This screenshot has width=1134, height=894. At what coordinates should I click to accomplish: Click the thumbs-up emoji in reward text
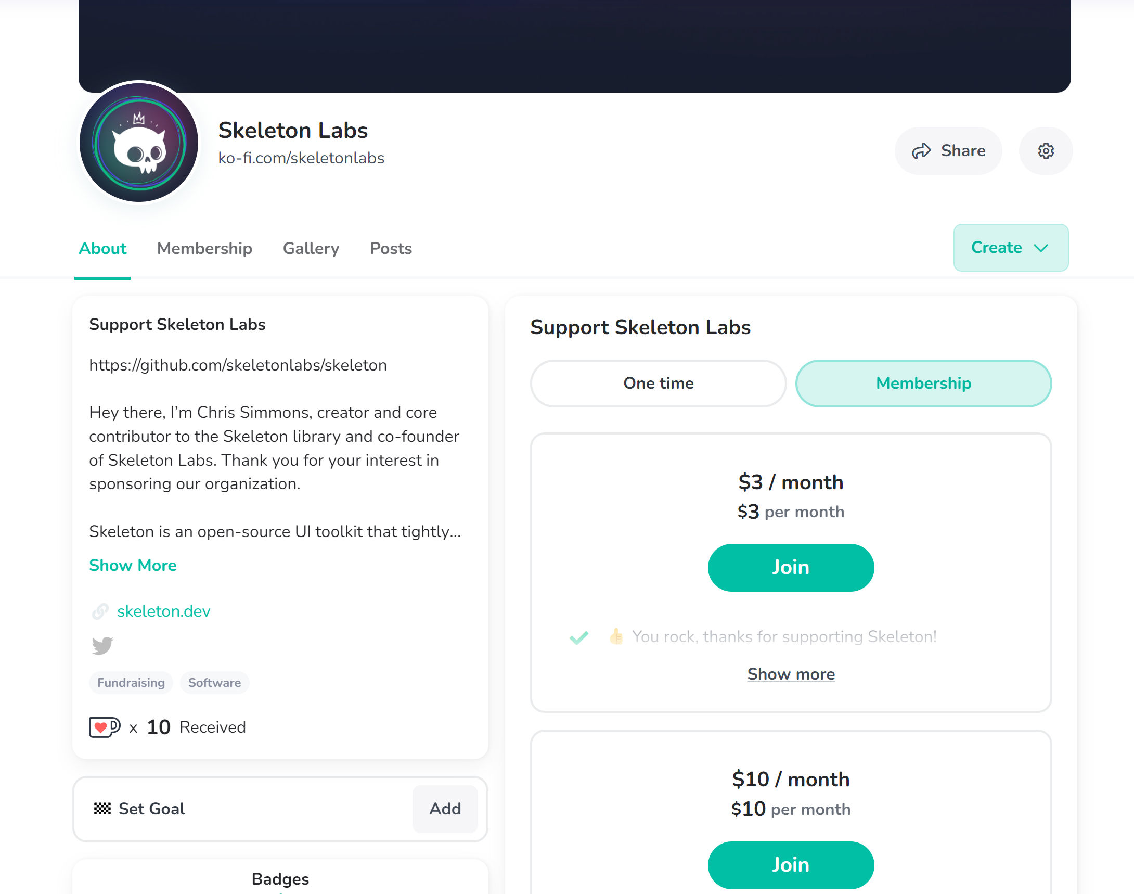[x=616, y=636]
